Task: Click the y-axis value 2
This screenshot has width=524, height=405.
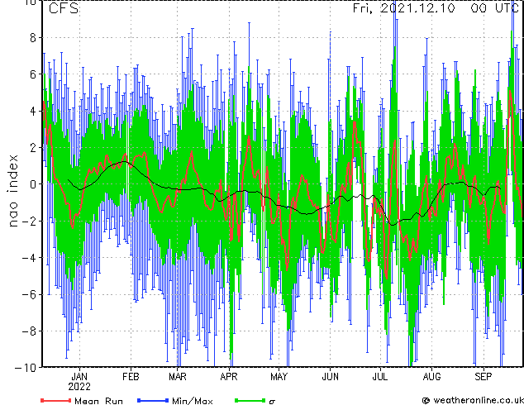Action: click(x=33, y=147)
